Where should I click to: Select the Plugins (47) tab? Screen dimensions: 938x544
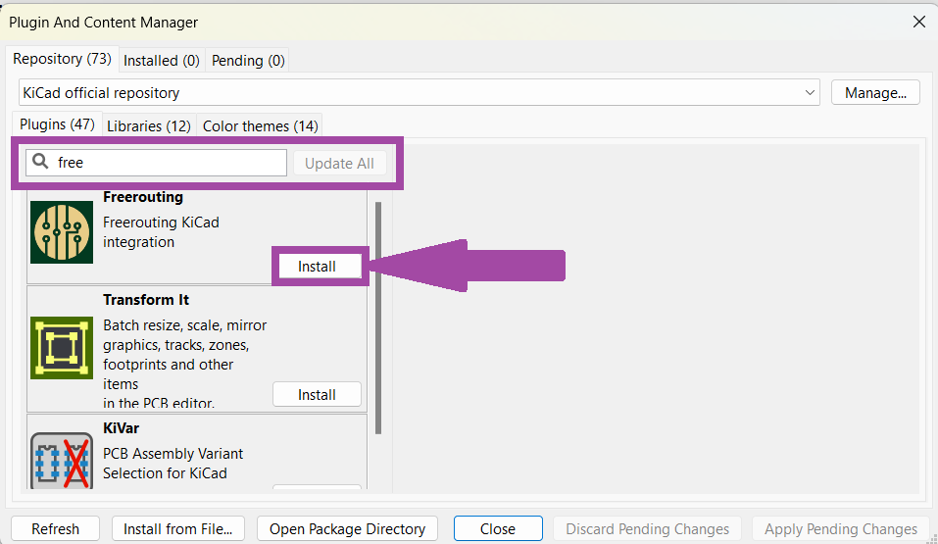pos(57,124)
